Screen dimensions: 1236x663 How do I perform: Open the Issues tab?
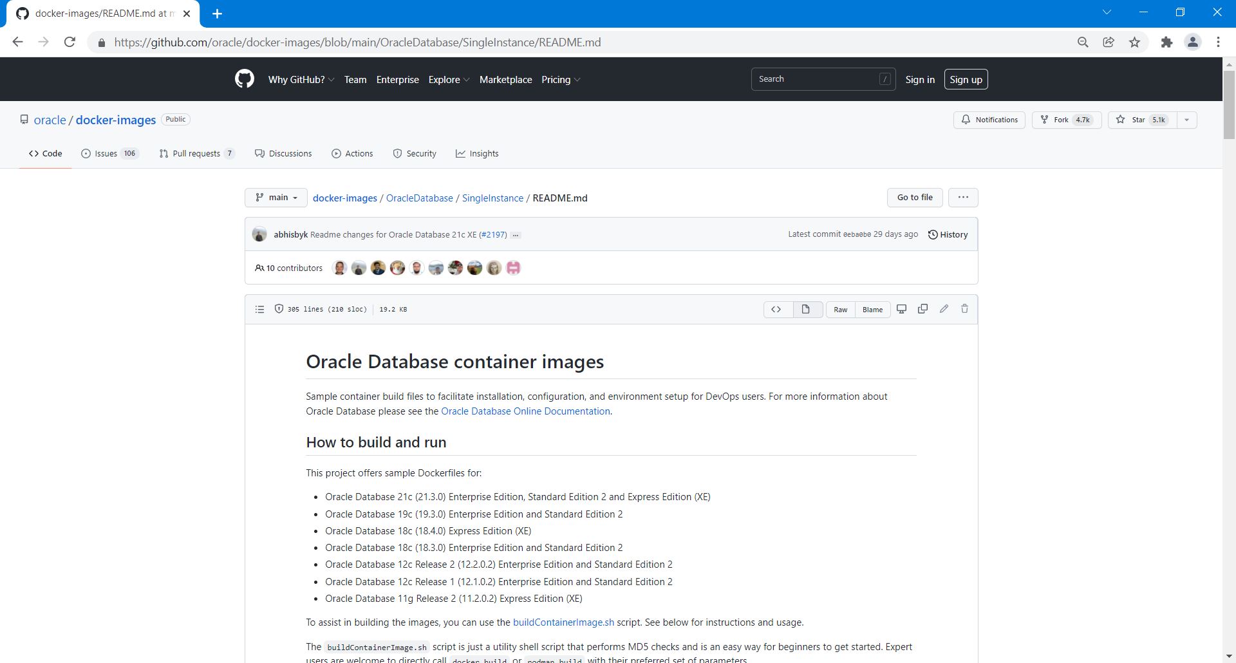(x=109, y=154)
